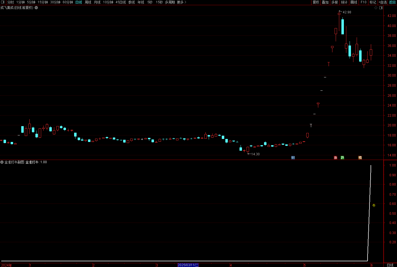Click the 复权 button

click(x=316, y=2)
